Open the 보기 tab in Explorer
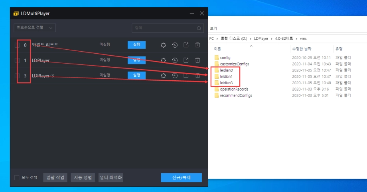The image size is (367, 192). (x=213, y=29)
